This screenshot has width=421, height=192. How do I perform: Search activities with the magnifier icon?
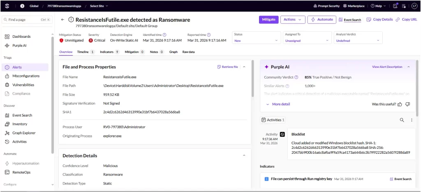(402, 120)
